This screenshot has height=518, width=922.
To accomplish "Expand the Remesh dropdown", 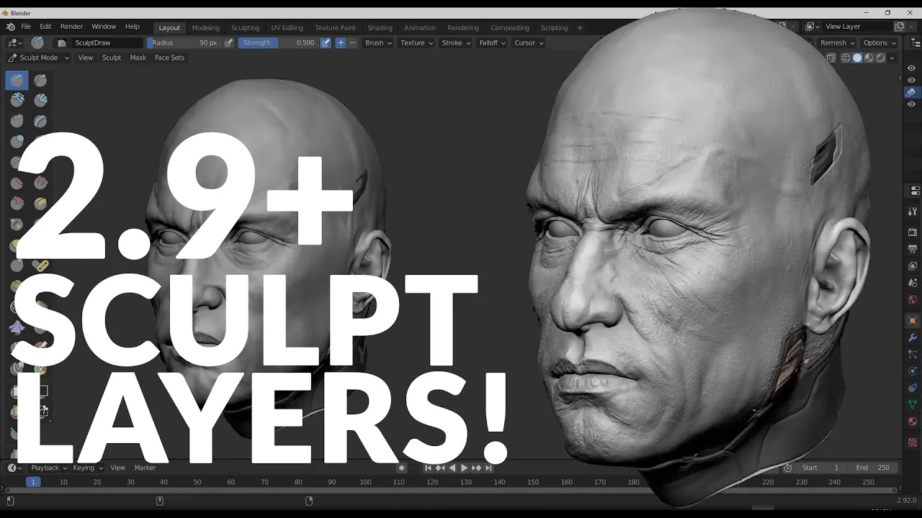I will [836, 42].
